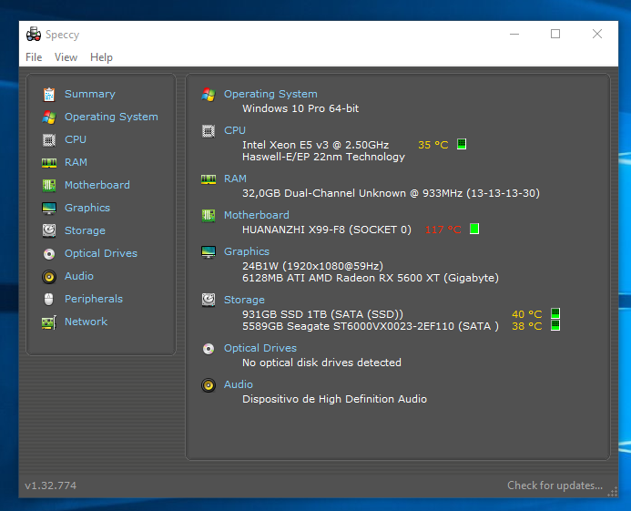This screenshot has height=511, width=631.
Task: Click the Peripherals mouse icon in sidebar
Action: point(48,299)
